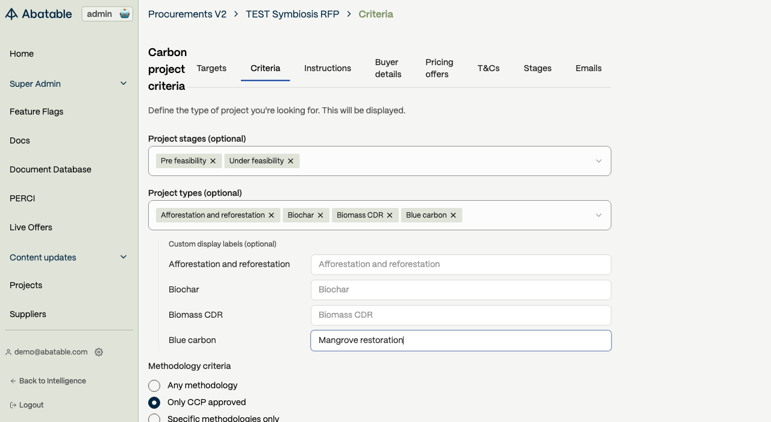Click the Abatable logo icon
The image size is (771, 422).
(x=11, y=14)
